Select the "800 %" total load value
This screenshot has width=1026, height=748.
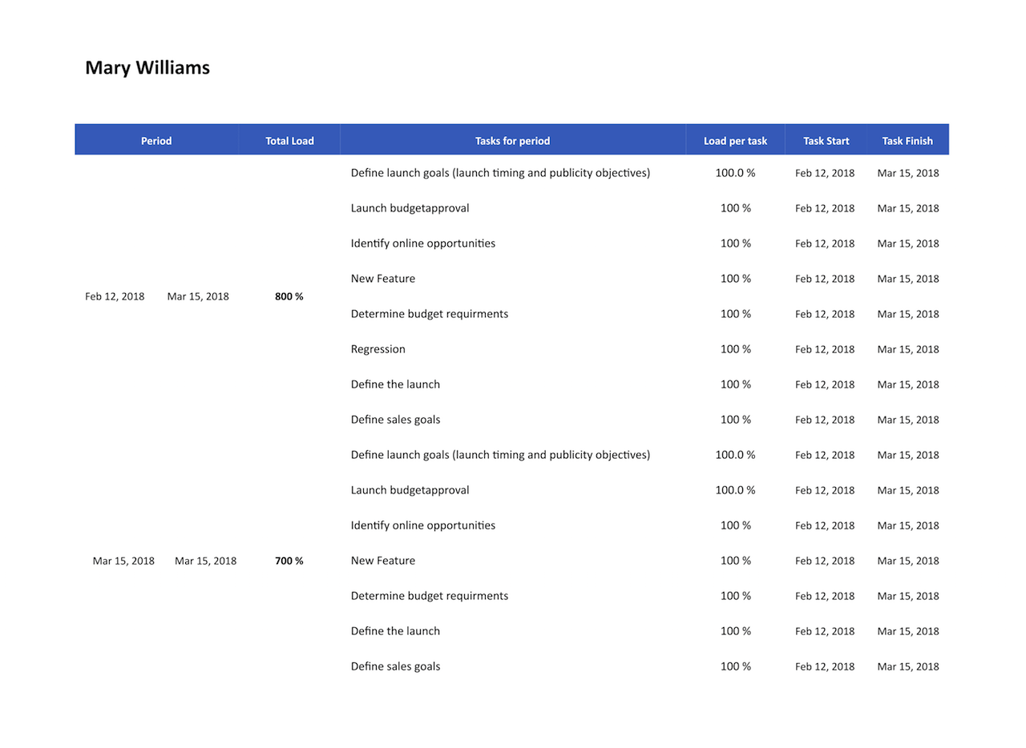(x=289, y=296)
